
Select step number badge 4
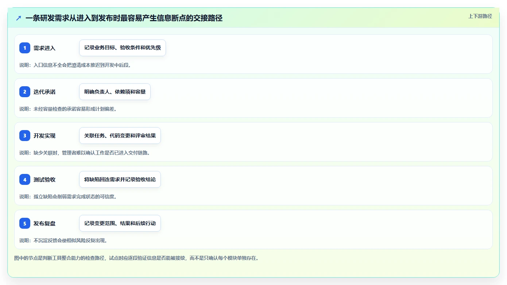tap(25, 179)
